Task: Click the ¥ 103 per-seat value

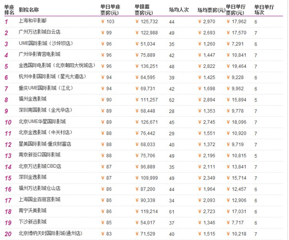Action: pyautogui.click(x=108, y=22)
